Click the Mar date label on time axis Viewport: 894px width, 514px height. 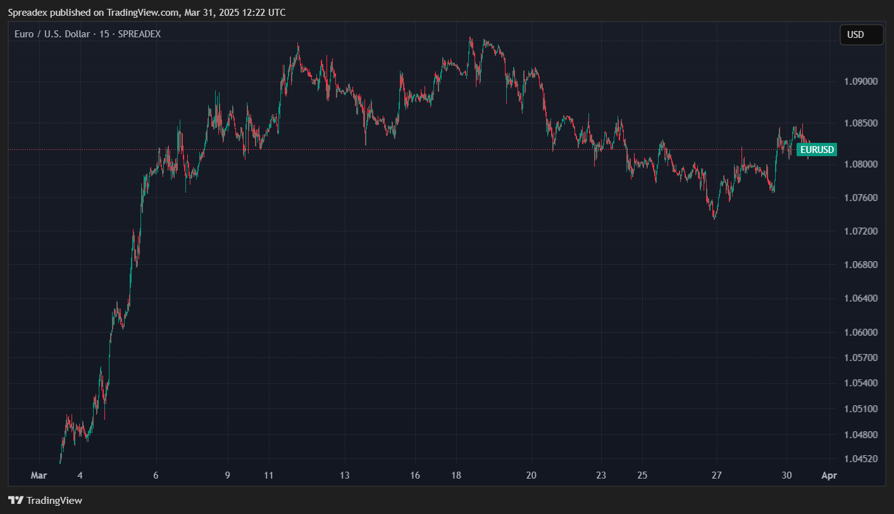tap(39, 475)
